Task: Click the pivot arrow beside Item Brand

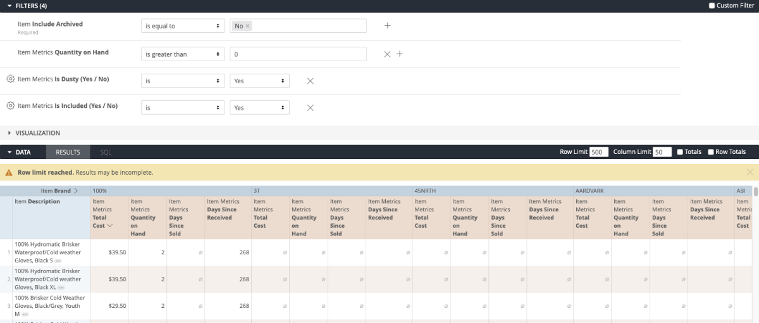Action: (76, 191)
